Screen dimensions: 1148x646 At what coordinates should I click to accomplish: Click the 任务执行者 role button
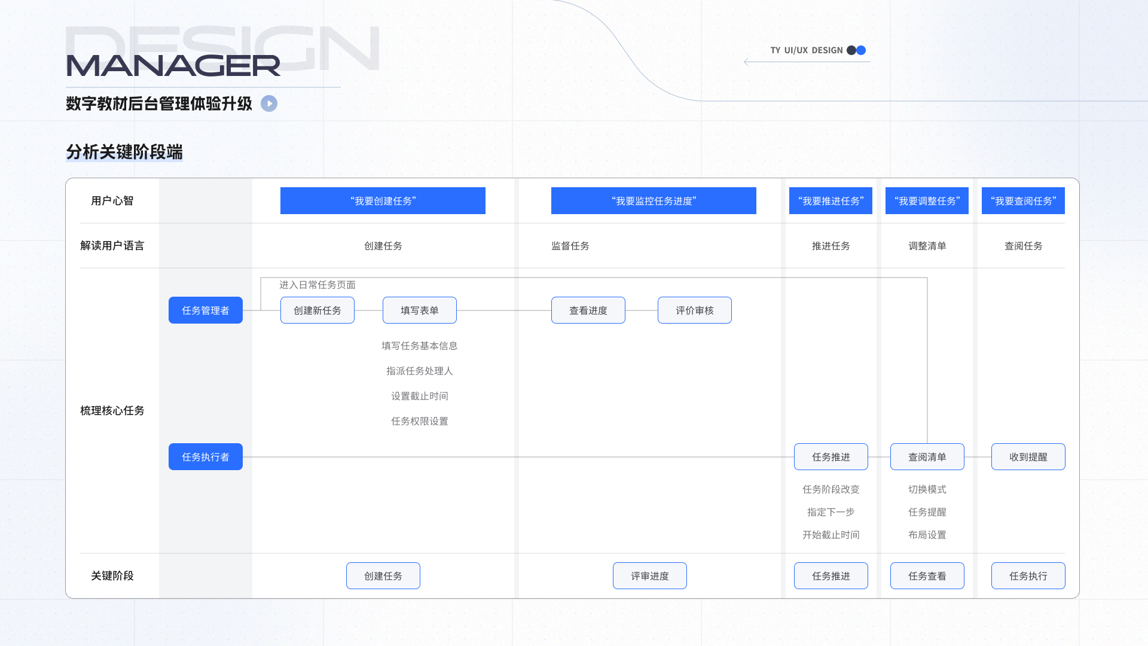tap(206, 457)
